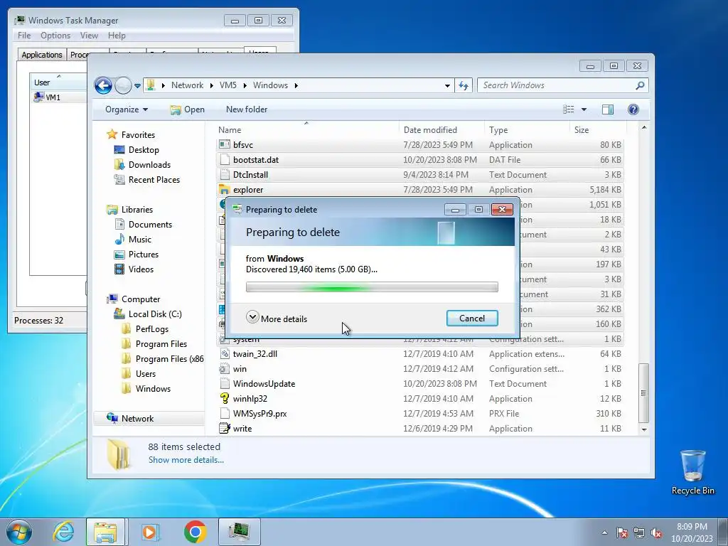
Task: Click the Music library icon
Action: [x=119, y=239]
